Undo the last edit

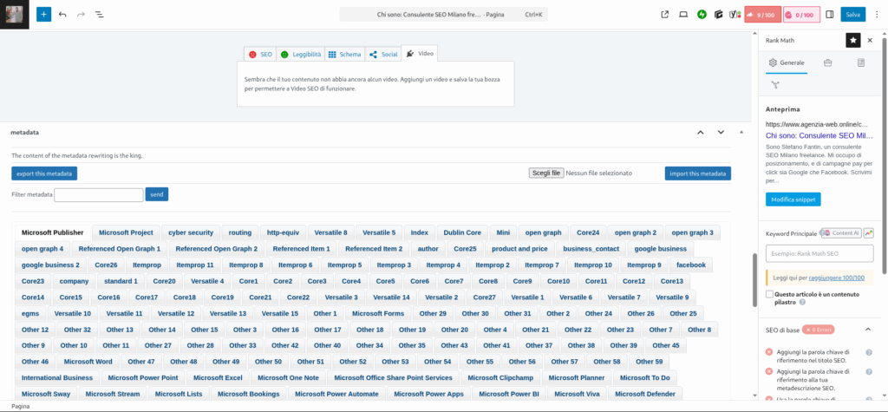pos(62,14)
